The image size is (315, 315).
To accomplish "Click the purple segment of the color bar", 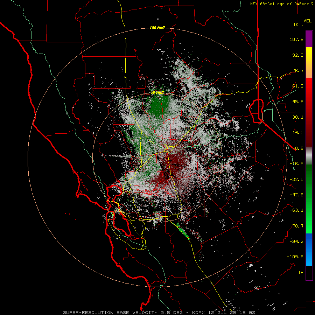I will pyautogui.click(x=309, y=39).
